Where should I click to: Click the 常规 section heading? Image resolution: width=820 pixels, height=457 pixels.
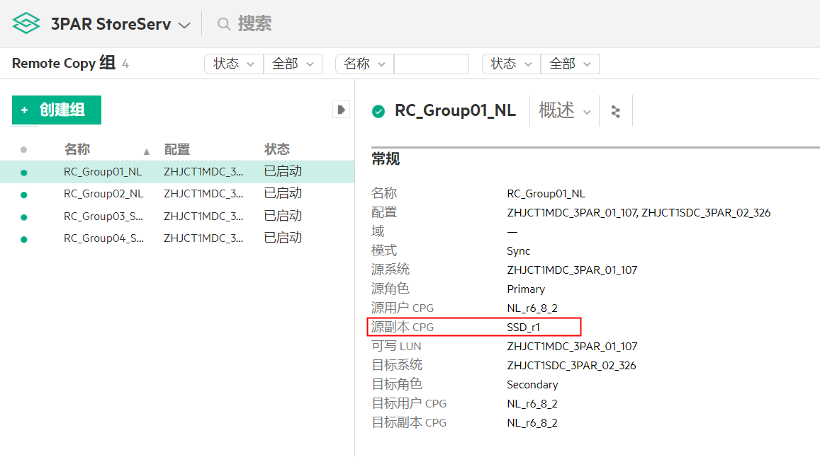[386, 158]
